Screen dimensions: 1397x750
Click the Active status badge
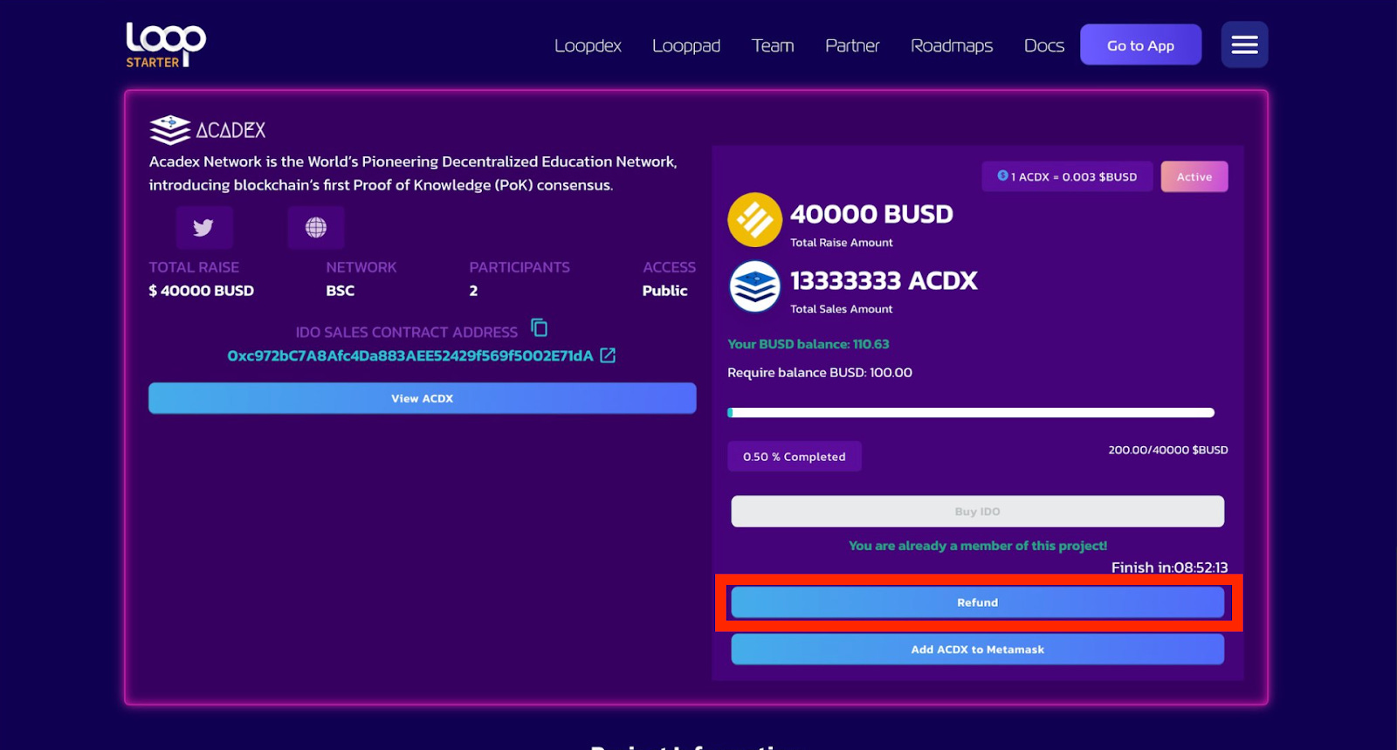pyautogui.click(x=1194, y=176)
